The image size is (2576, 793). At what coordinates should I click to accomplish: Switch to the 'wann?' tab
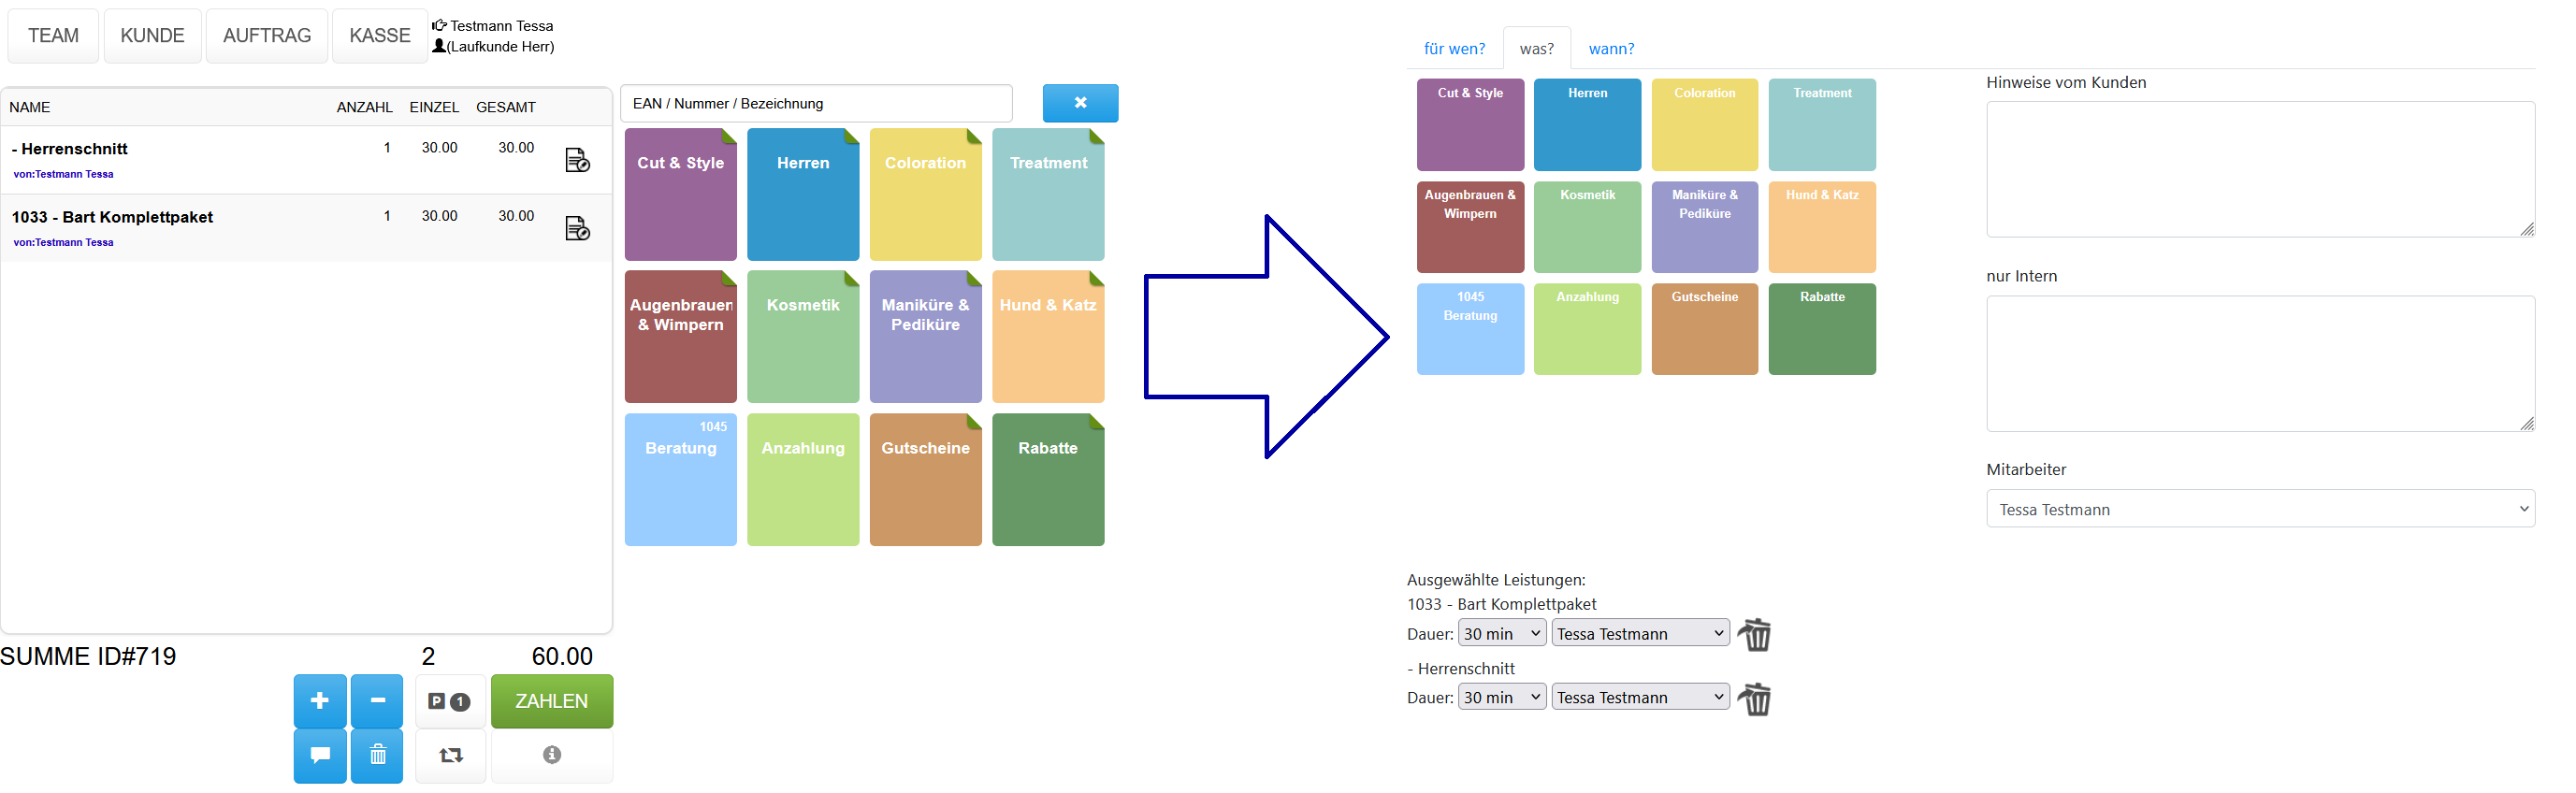click(x=1610, y=49)
